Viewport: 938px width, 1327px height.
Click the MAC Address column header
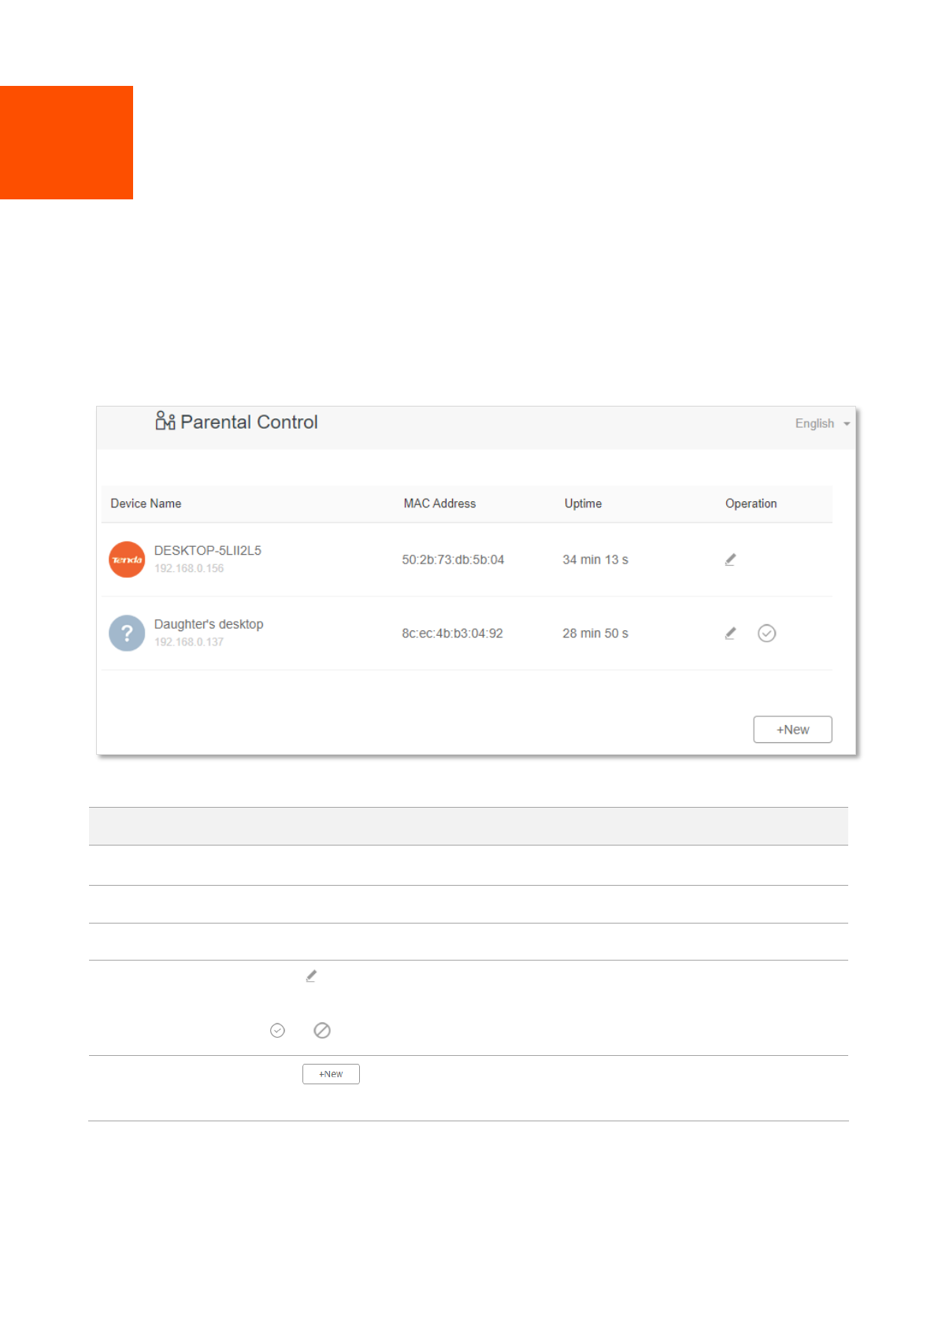439,504
